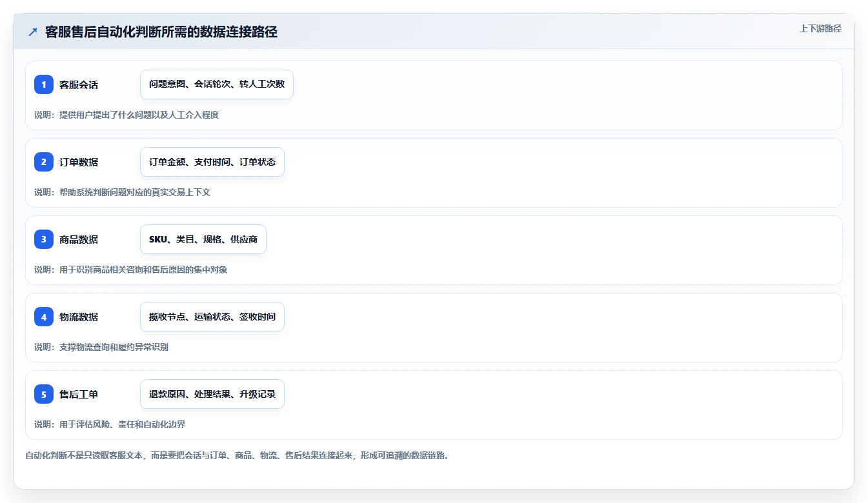Select the 物流数据 step label

(x=79, y=317)
